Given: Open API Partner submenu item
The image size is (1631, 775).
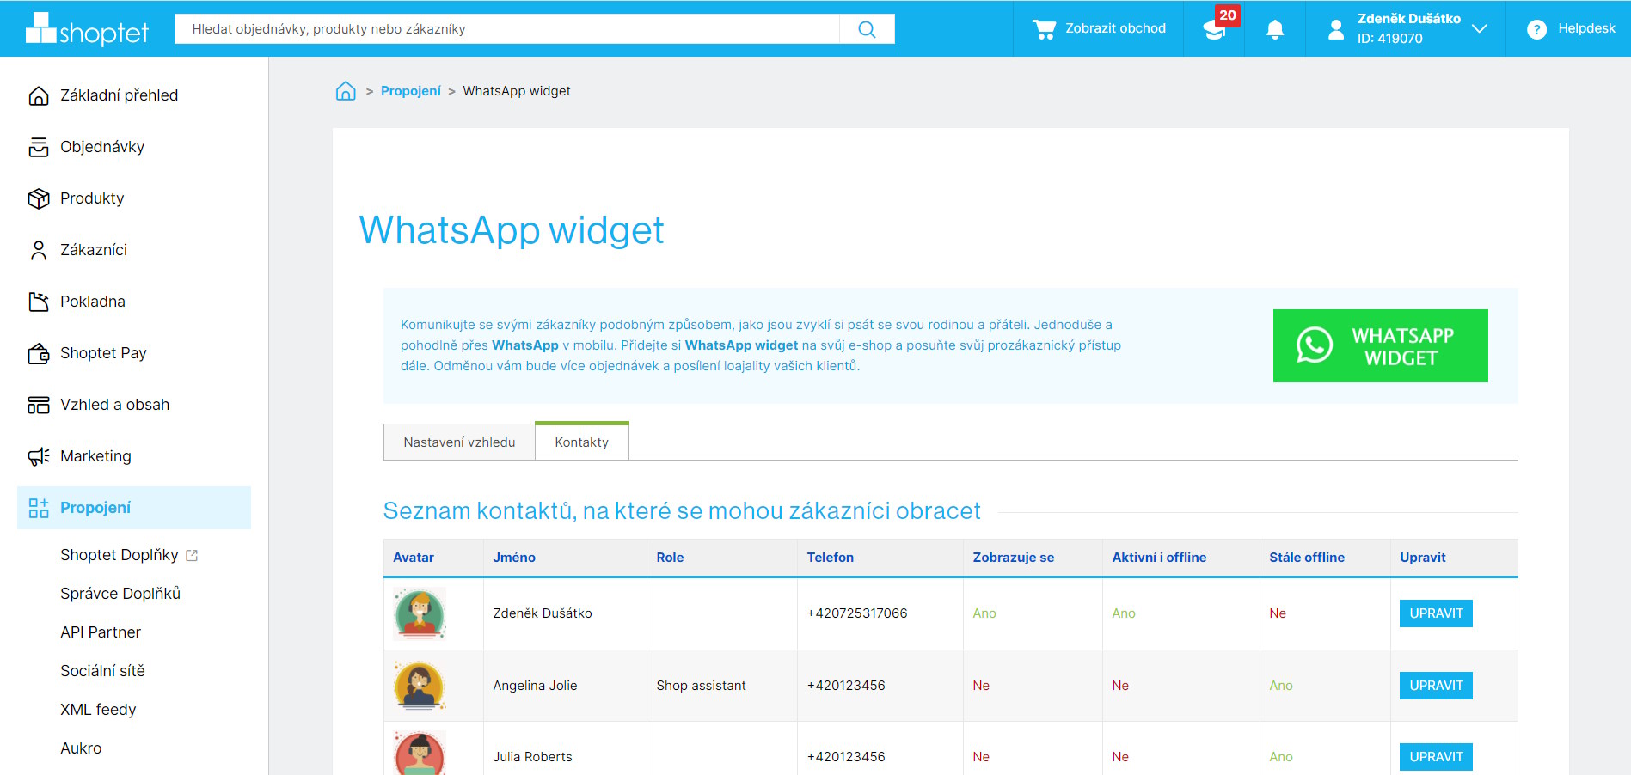Looking at the screenshot, I should (101, 632).
